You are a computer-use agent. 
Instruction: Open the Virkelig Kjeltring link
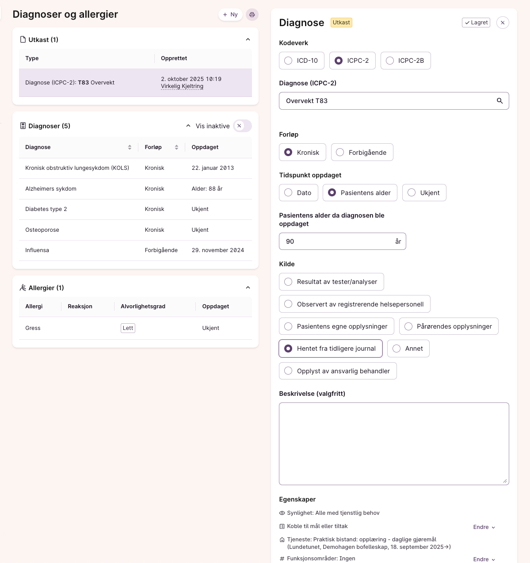pos(182,86)
